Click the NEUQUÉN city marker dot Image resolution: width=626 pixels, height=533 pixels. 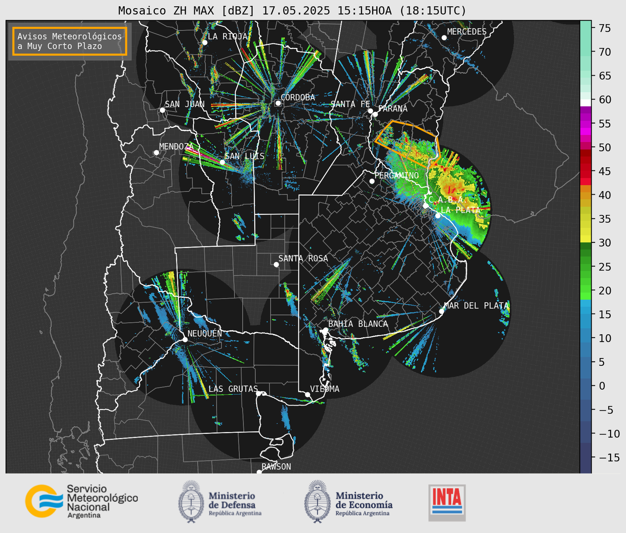tap(185, 340)
